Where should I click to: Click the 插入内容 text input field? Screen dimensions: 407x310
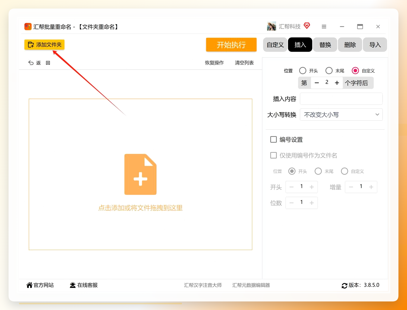click(x=341, y=99)
